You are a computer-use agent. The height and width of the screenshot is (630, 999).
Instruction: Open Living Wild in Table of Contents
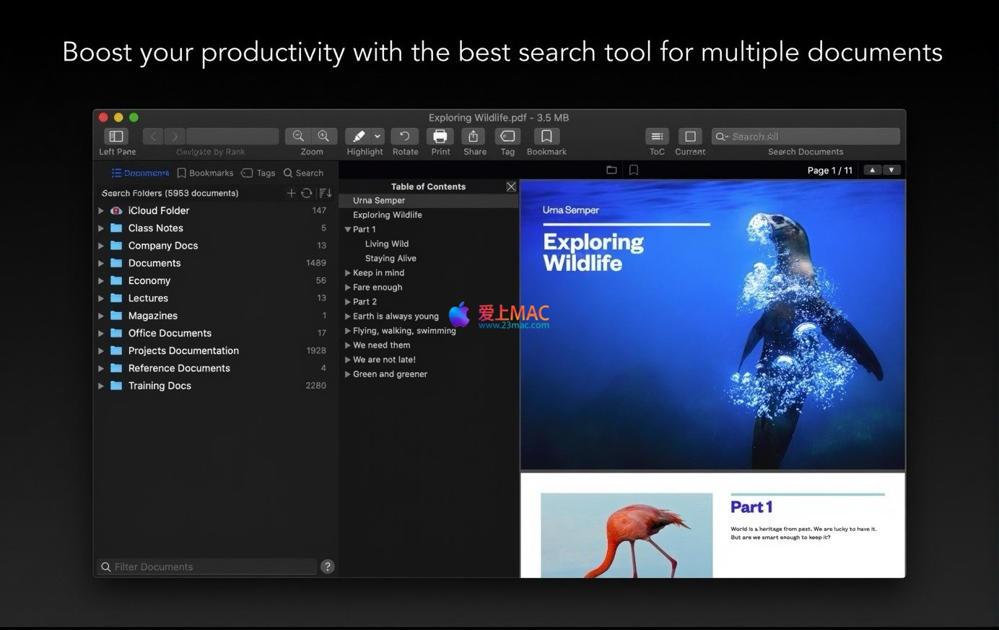[x=387, y=244]
